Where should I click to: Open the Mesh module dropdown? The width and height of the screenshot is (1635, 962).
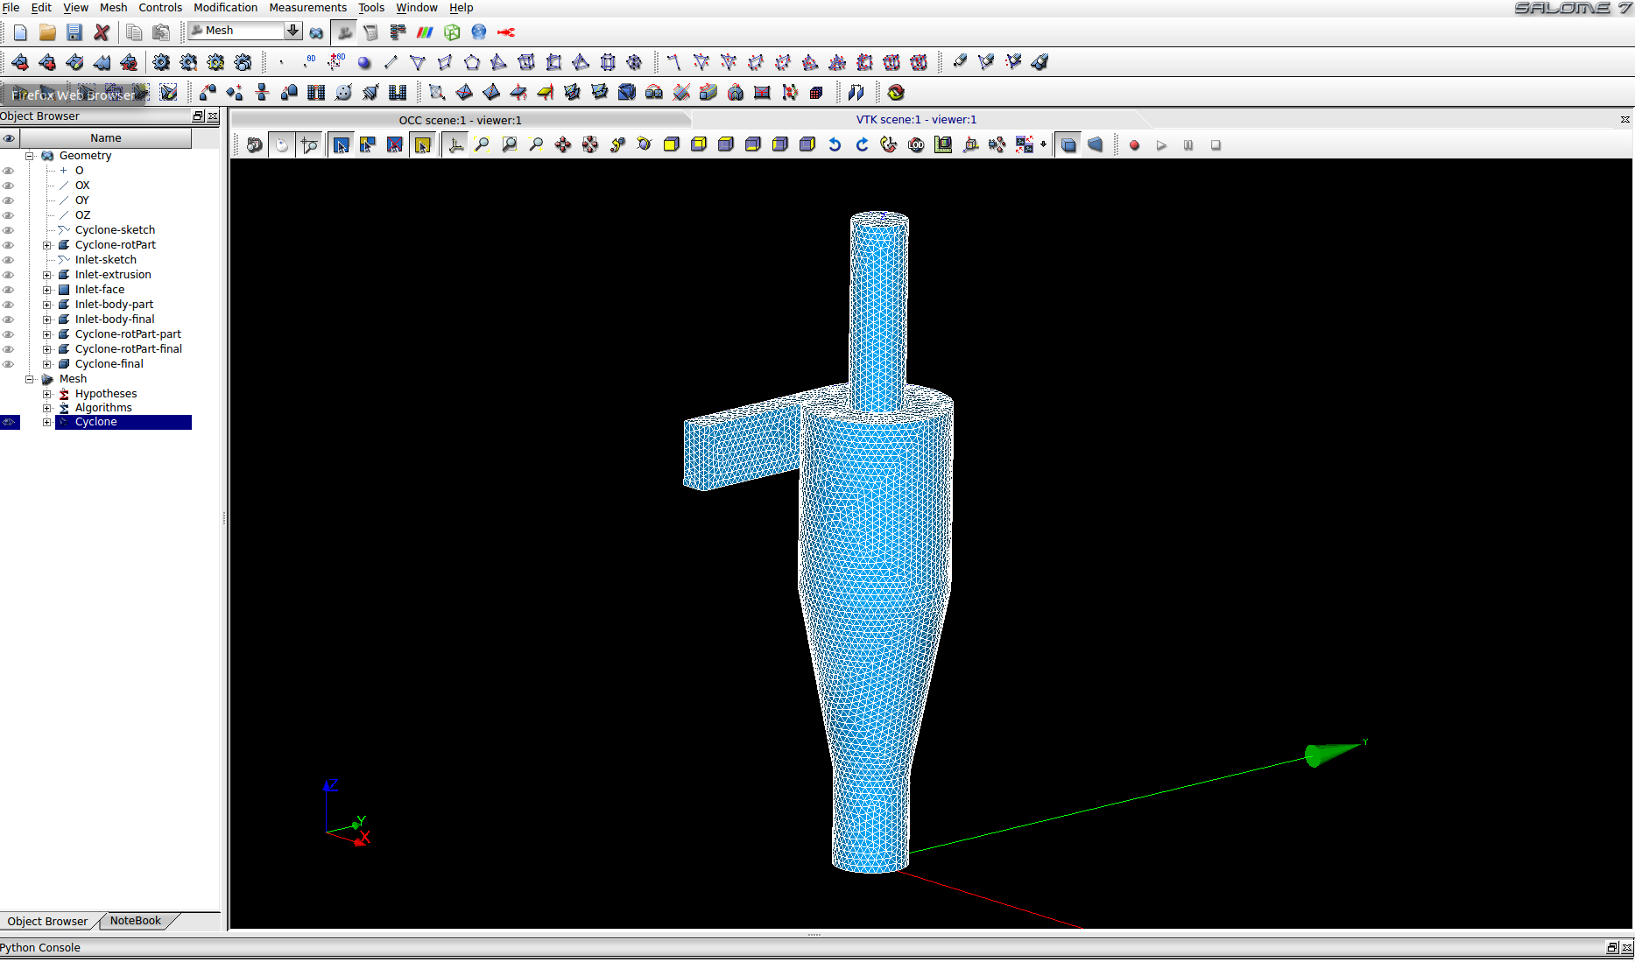(292, 31)
